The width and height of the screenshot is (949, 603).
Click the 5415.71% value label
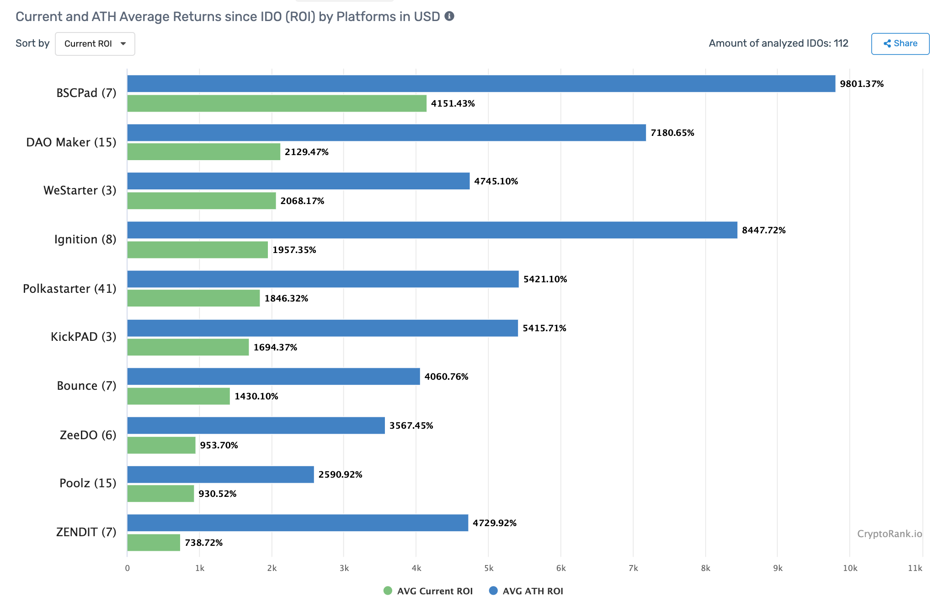click(x=544, y=328)
